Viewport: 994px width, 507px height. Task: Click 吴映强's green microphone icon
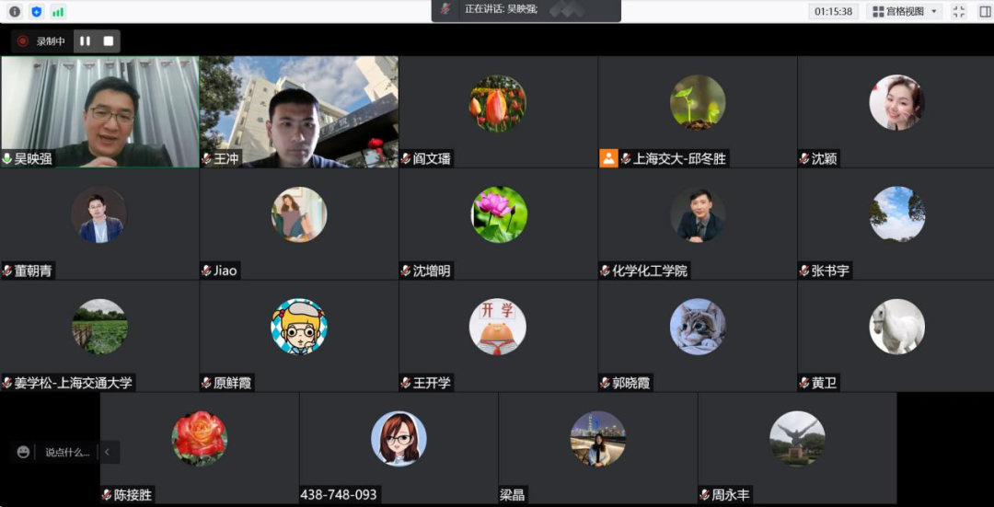point(7,159)
